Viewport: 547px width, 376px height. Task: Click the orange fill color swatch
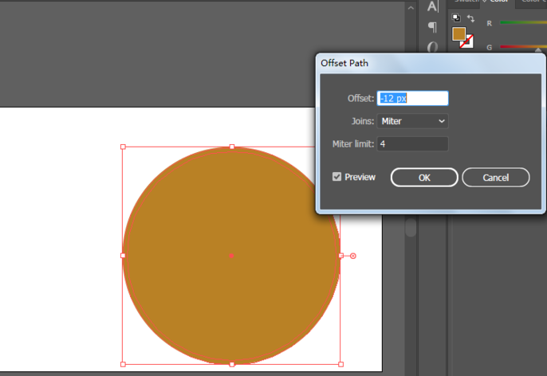[458, 33]
